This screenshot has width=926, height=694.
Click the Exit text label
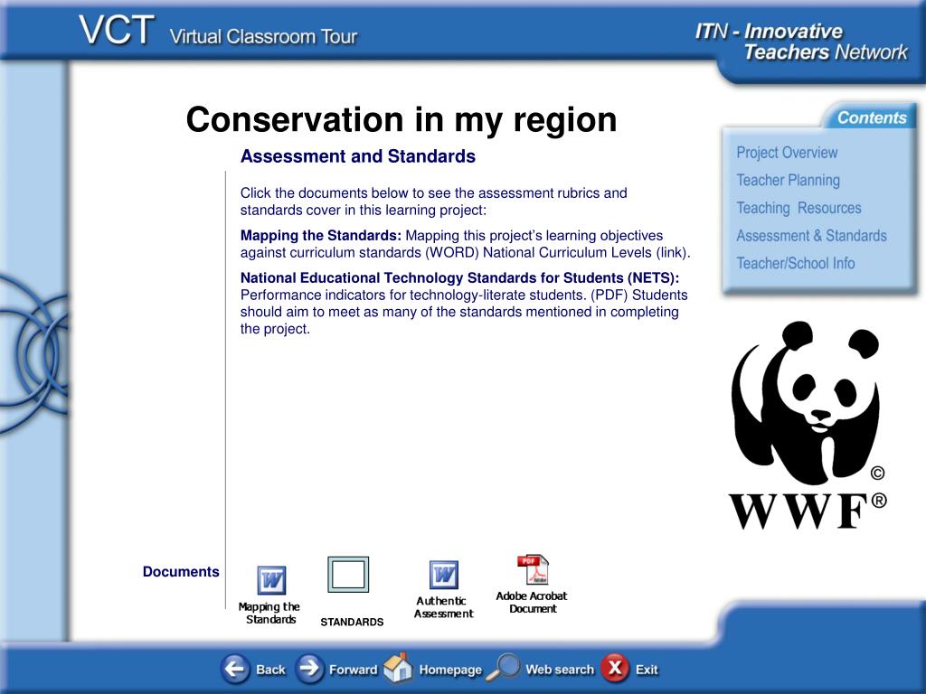coord(647,670)
